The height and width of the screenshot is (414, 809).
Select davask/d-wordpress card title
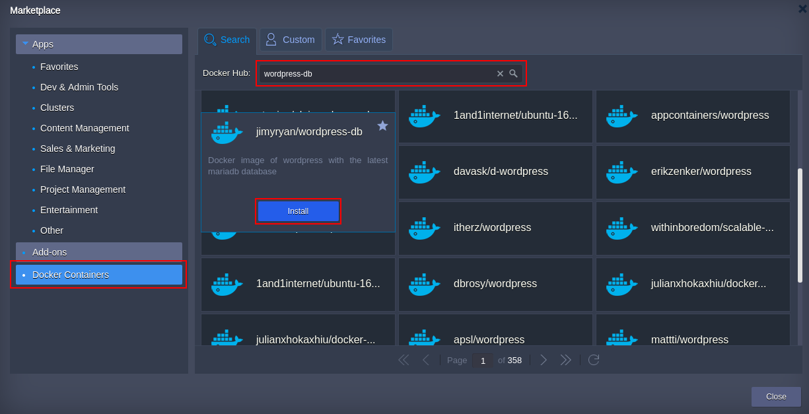point(501,172)
